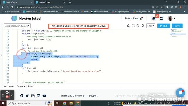Open Task View on taskbar
Viewport: 188px width, 106px height.
57,103
